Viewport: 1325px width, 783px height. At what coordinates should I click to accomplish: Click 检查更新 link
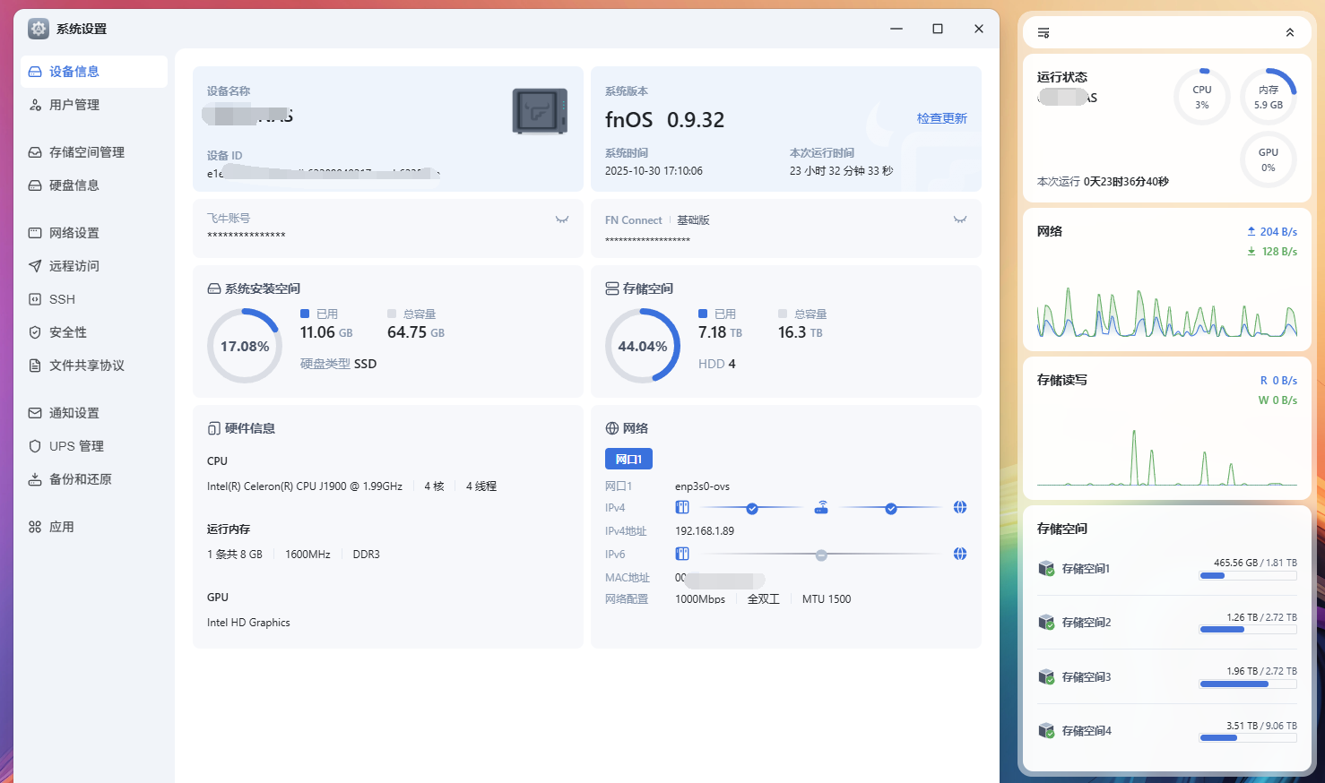coord(941,118)
